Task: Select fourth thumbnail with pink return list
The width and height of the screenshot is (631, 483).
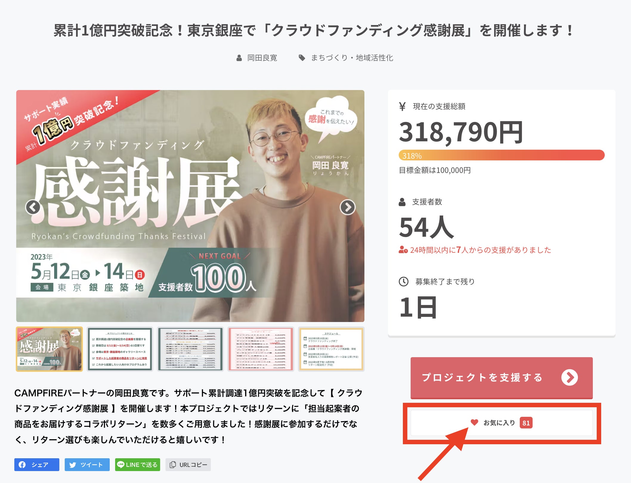Action: tap(261, 349)
